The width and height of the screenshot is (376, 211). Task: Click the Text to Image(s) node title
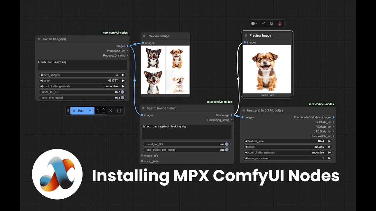pos(54,39)
